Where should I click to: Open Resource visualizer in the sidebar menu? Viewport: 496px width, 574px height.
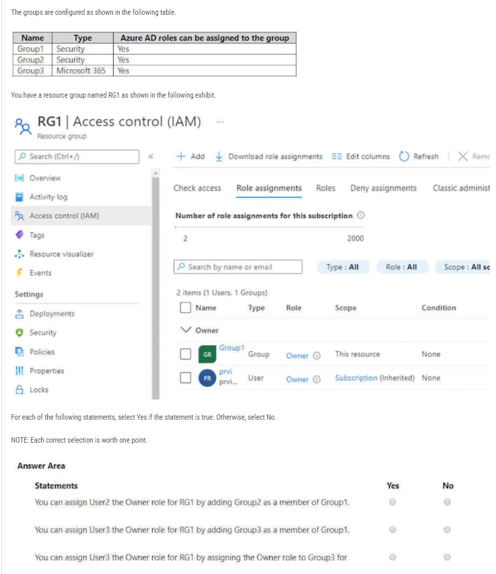(61, 254)
